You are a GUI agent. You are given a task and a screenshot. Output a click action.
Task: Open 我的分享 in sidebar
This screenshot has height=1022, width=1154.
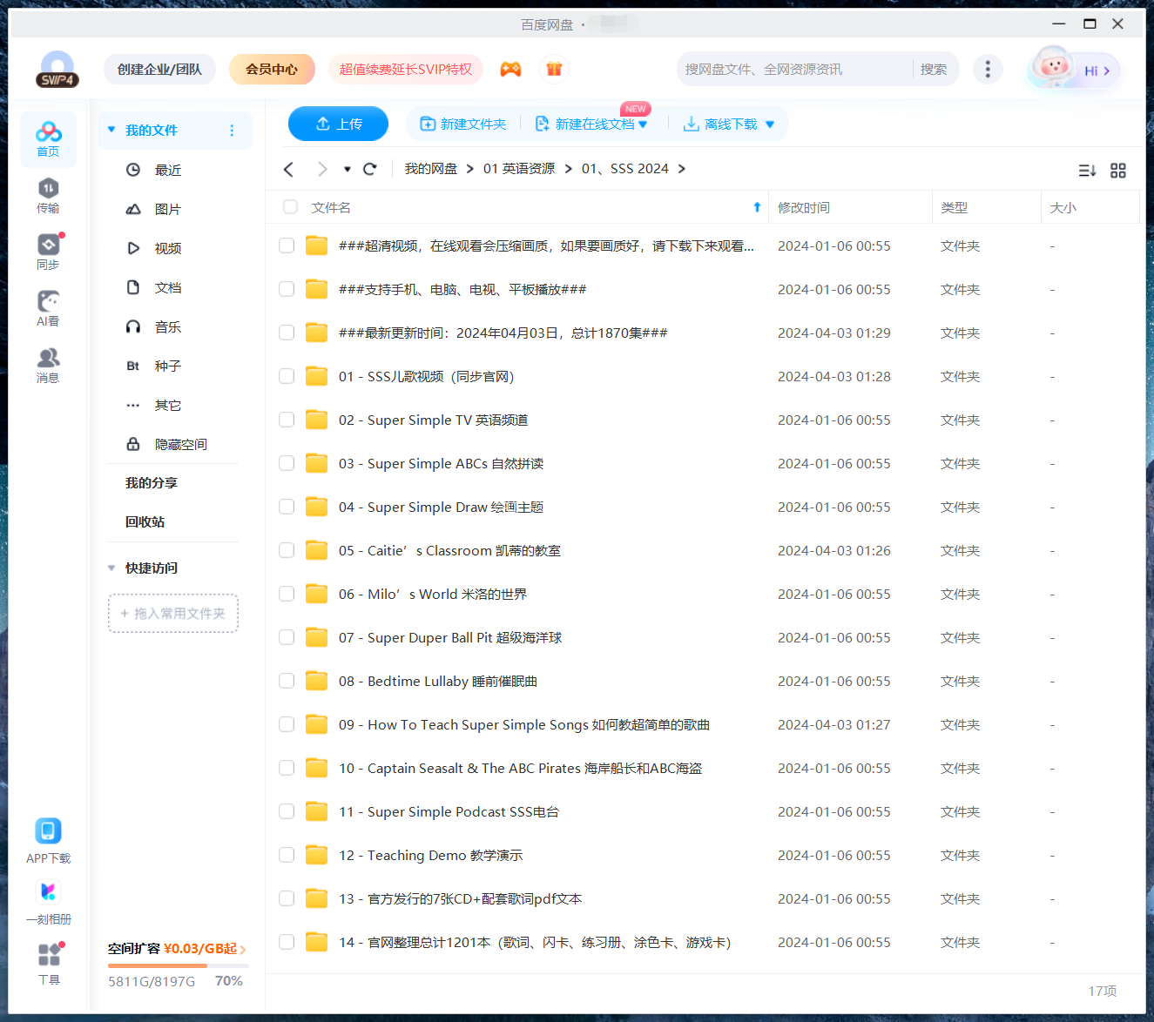tap(151, 483)
